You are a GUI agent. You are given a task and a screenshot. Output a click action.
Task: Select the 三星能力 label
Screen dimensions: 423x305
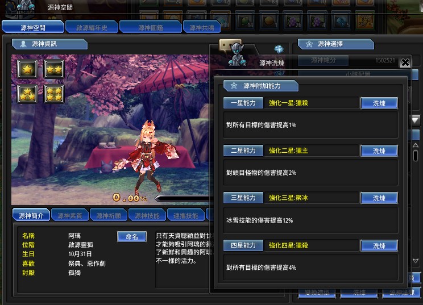[243, 198]
